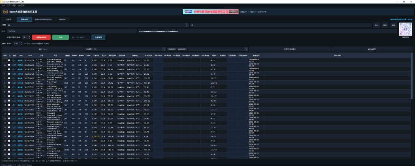Click the second blue link in row 9
415x166 pixels.
20,96
